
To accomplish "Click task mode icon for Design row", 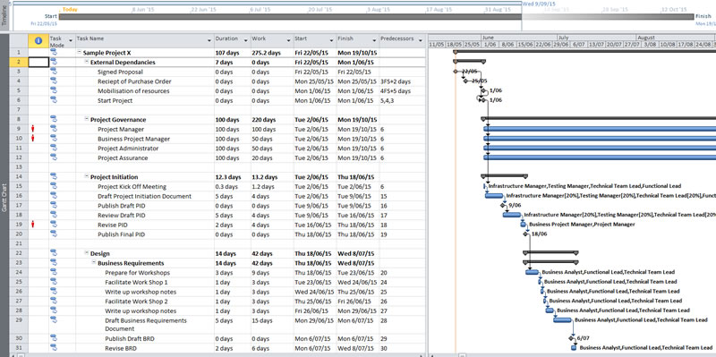I will coord(54,253).
